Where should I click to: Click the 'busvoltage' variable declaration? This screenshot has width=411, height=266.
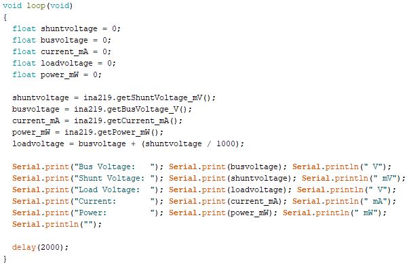pyautogui.click(x=64, y=40)
